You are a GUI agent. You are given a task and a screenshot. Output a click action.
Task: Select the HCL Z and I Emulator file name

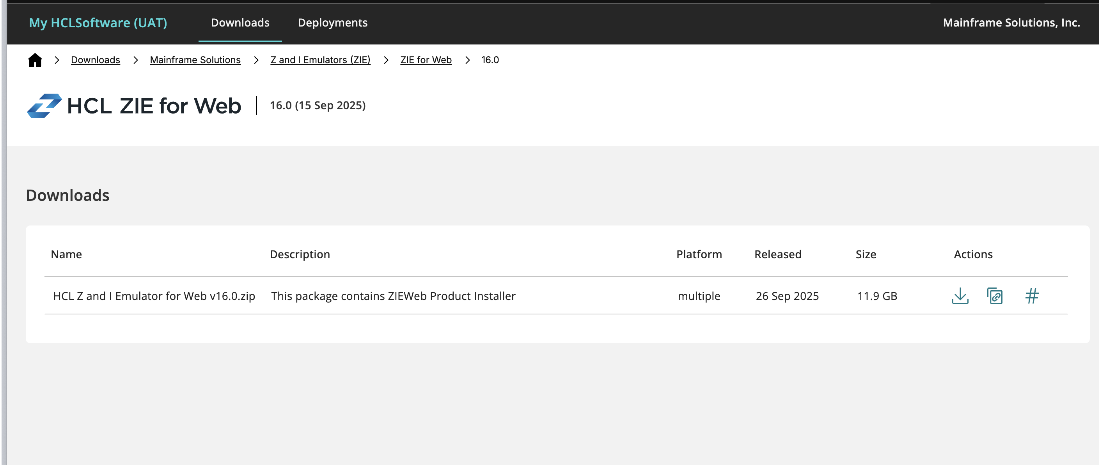[x=154, y=296]
